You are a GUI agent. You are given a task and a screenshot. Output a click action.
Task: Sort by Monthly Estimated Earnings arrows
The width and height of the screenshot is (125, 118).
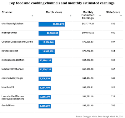(x=100, y=16)
